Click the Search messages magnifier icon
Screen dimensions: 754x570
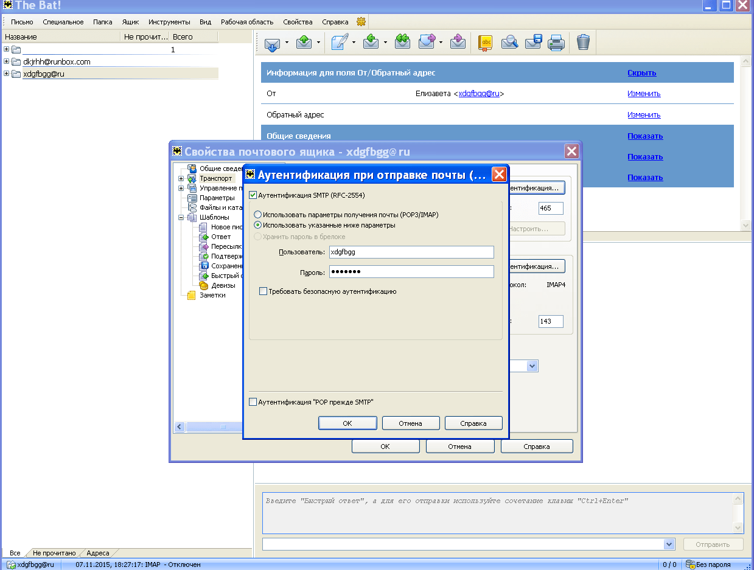(509, 42)
